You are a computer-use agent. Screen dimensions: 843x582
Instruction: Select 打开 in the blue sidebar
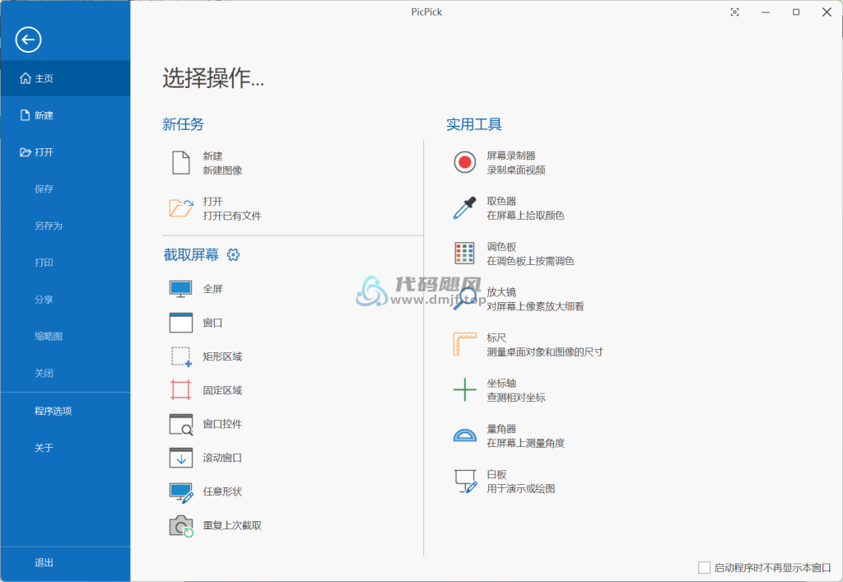pyautogui.click(x=65, y=152)
